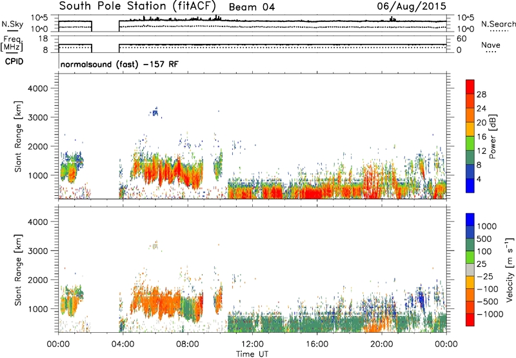This screenshot has height=358, width=516.
Task: Click the '08:00' time axis label
Action: pyautogui.click(x=187, y=344)
